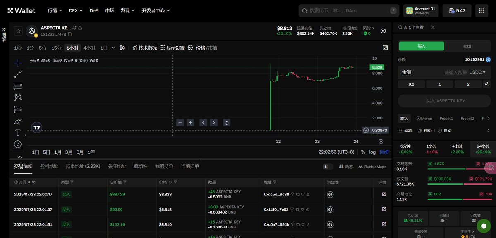Filter trades by address 0xcc5d...9c38
Screen dimensions: 496x238
292,194
